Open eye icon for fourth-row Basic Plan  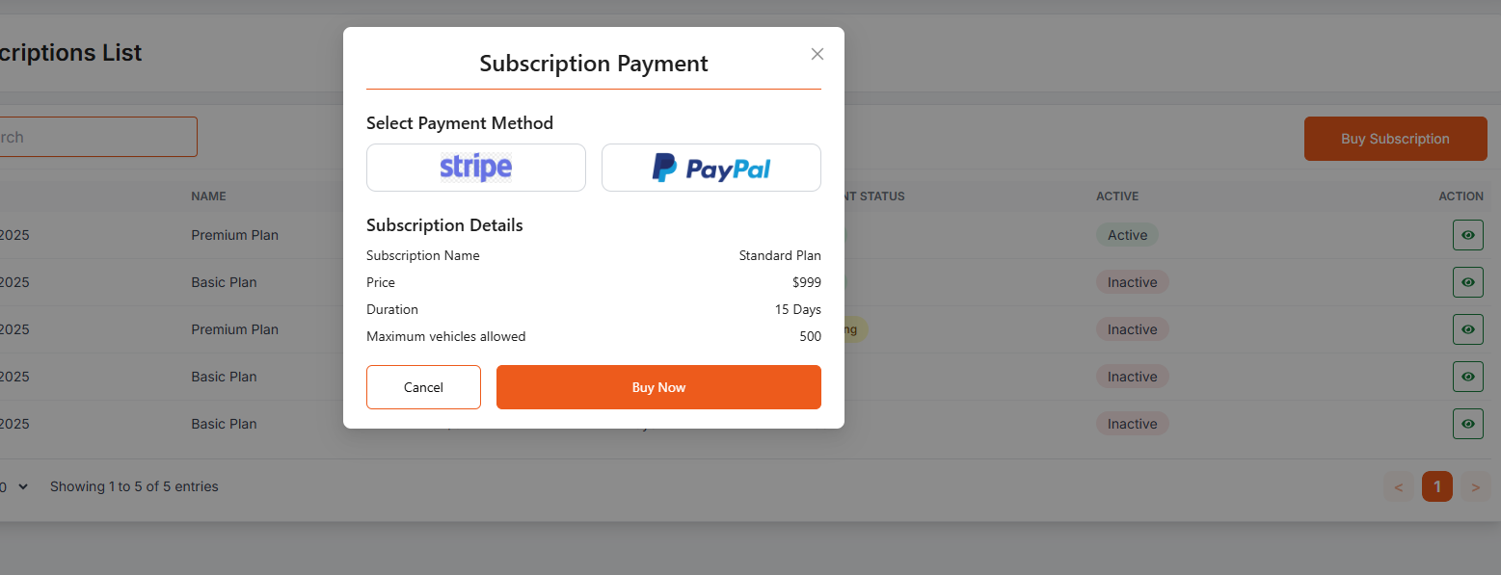coord(1467,377)
